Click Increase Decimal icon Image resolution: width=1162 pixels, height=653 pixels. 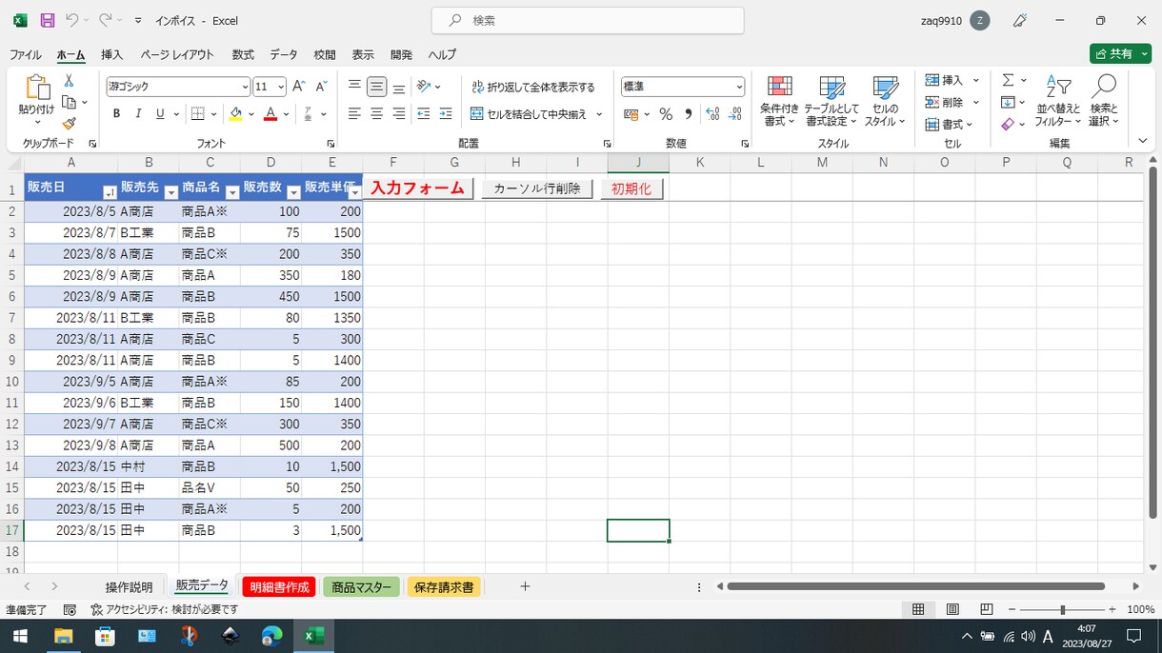pyautogui.click(x=712, y=114)
